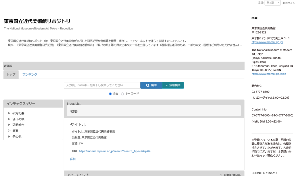Click the login icon beside ログイン
The image size is (297, 176).
click(x=284, y=3)
